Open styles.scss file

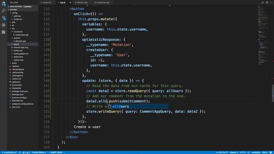[18, 60]
